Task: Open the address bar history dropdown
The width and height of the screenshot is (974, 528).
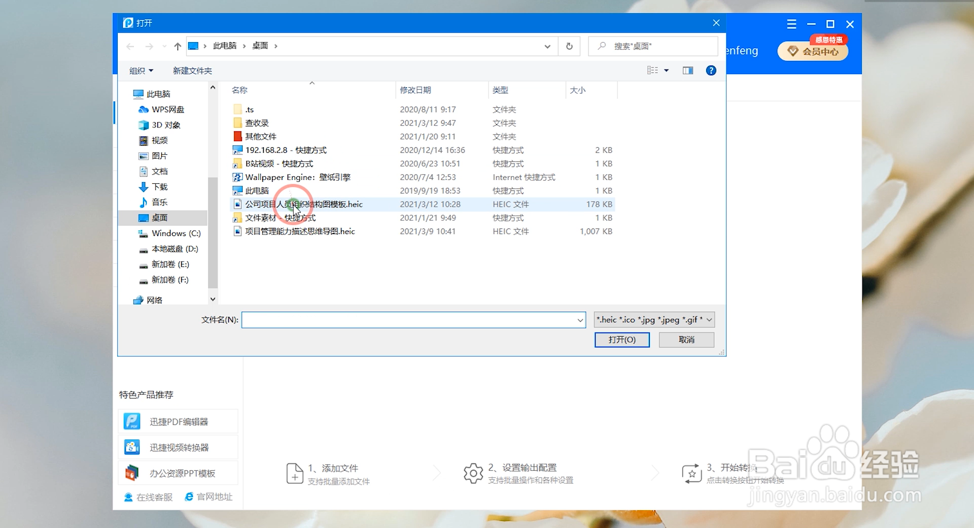Action: [x=547, y=46]
